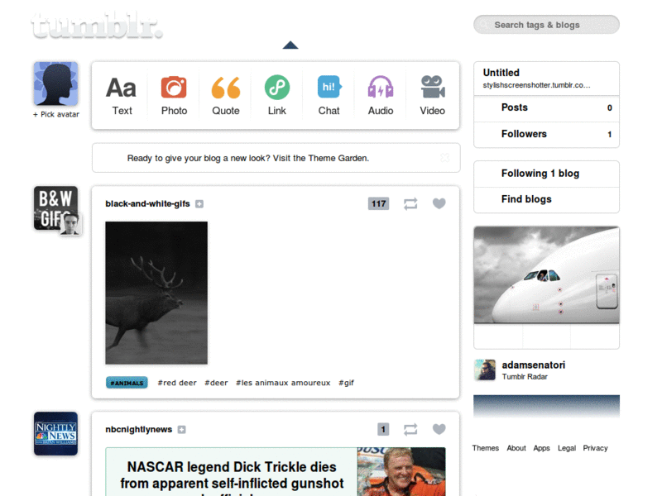The width and height of the screenshot is (662, 496).
Task: Open the Apps footer link
Action: (x=541, y=448)
